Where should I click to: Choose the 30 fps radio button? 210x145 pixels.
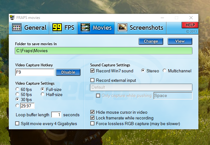tap(17, 100)
